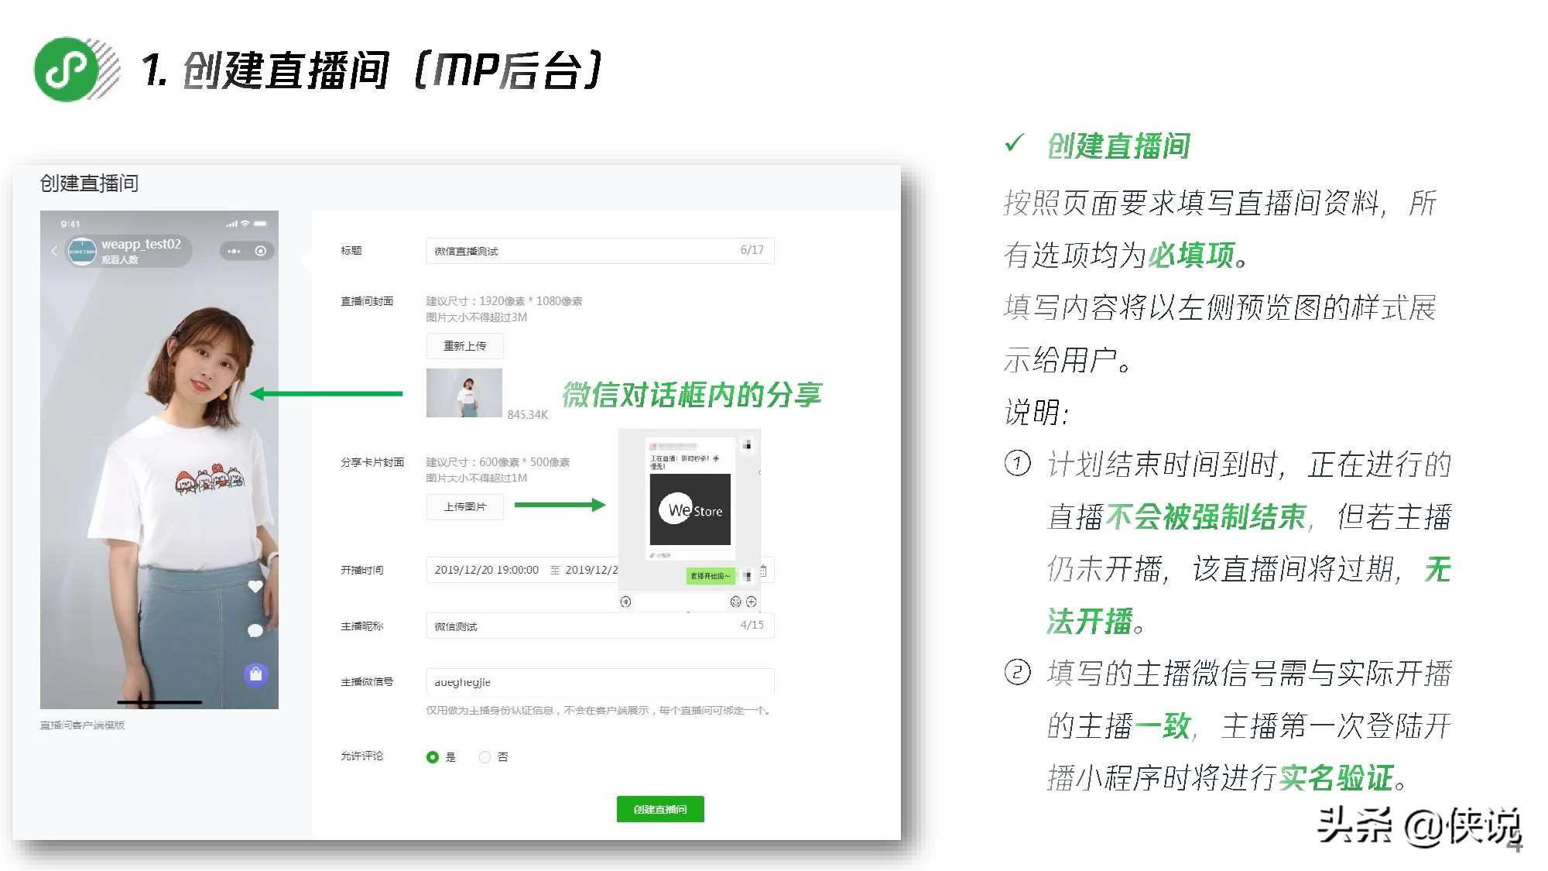Click the anchor nickname field 微信测试

tap(600, 626)
